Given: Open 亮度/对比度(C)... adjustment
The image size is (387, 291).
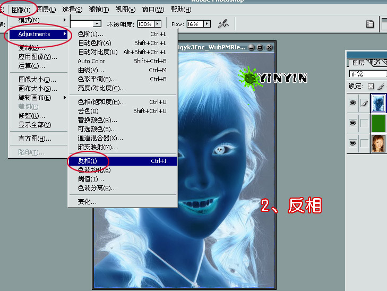Looking at the screenshot, I should coord(123,88).
